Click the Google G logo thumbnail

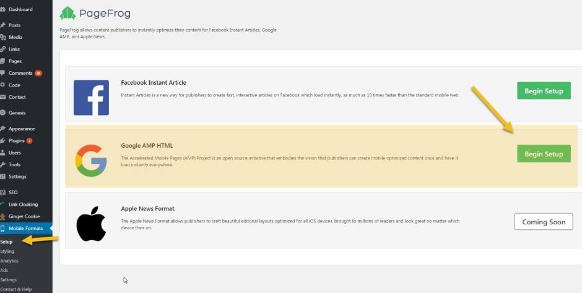(91, 160)
